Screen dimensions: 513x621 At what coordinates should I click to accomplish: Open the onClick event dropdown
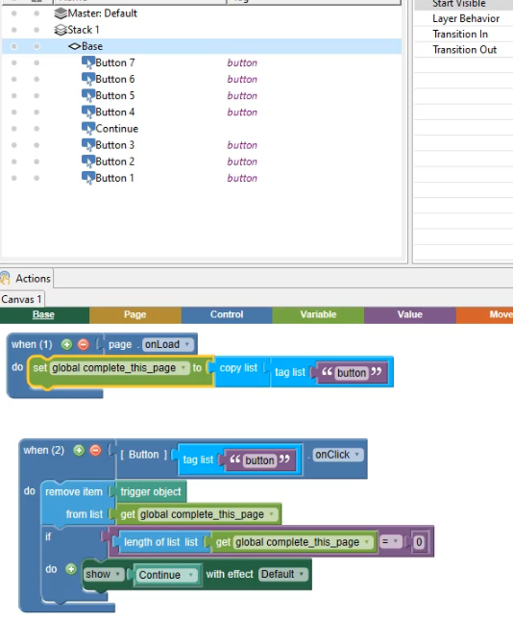click(337, 455)
